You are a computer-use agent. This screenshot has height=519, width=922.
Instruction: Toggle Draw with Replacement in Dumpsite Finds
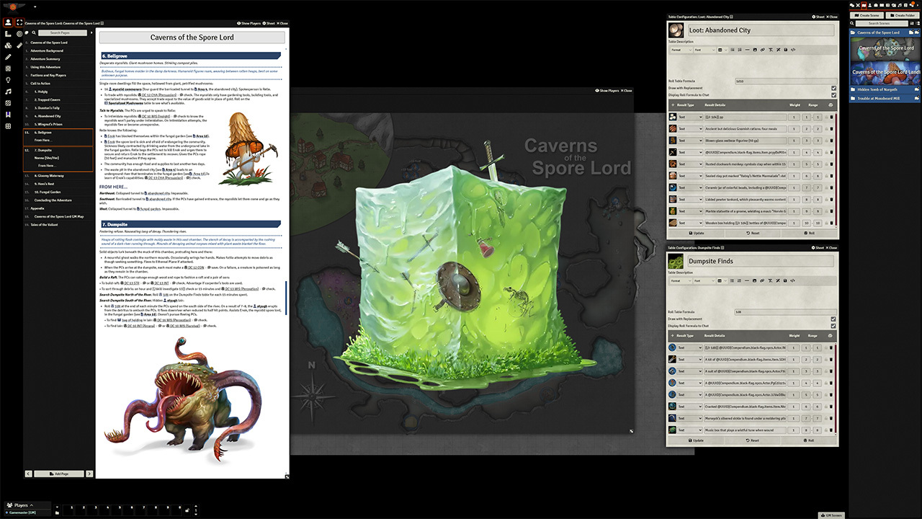(x=833, y=319)
